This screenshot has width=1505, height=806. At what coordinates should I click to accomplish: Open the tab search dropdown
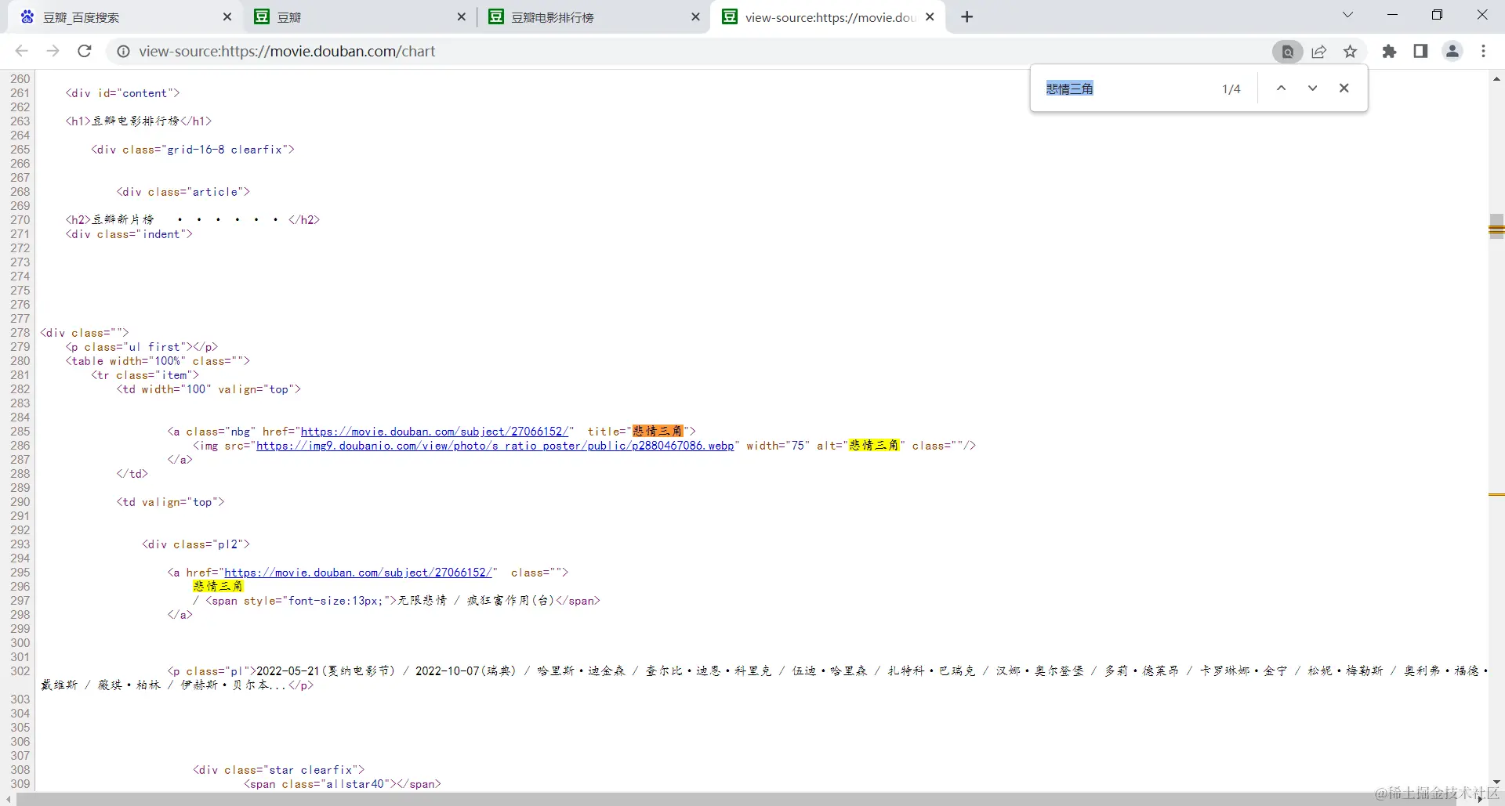point(1348,16)
